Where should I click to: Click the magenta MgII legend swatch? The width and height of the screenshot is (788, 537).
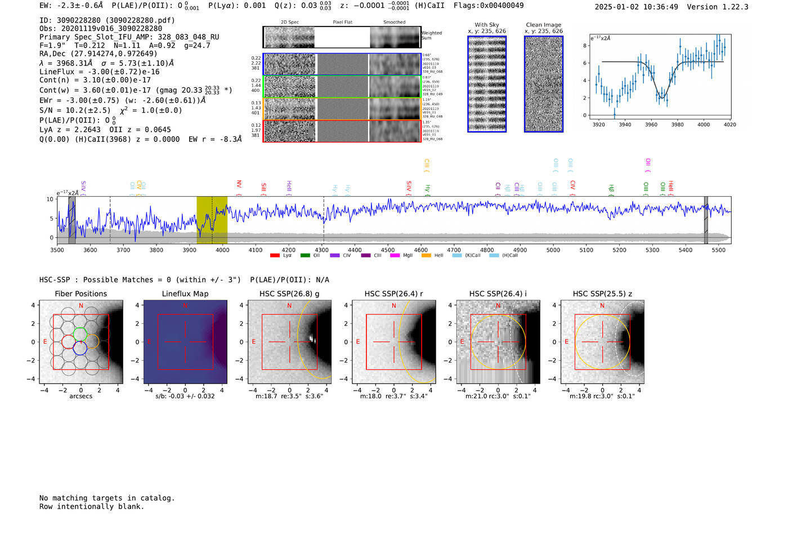click(x=395, y=255)
